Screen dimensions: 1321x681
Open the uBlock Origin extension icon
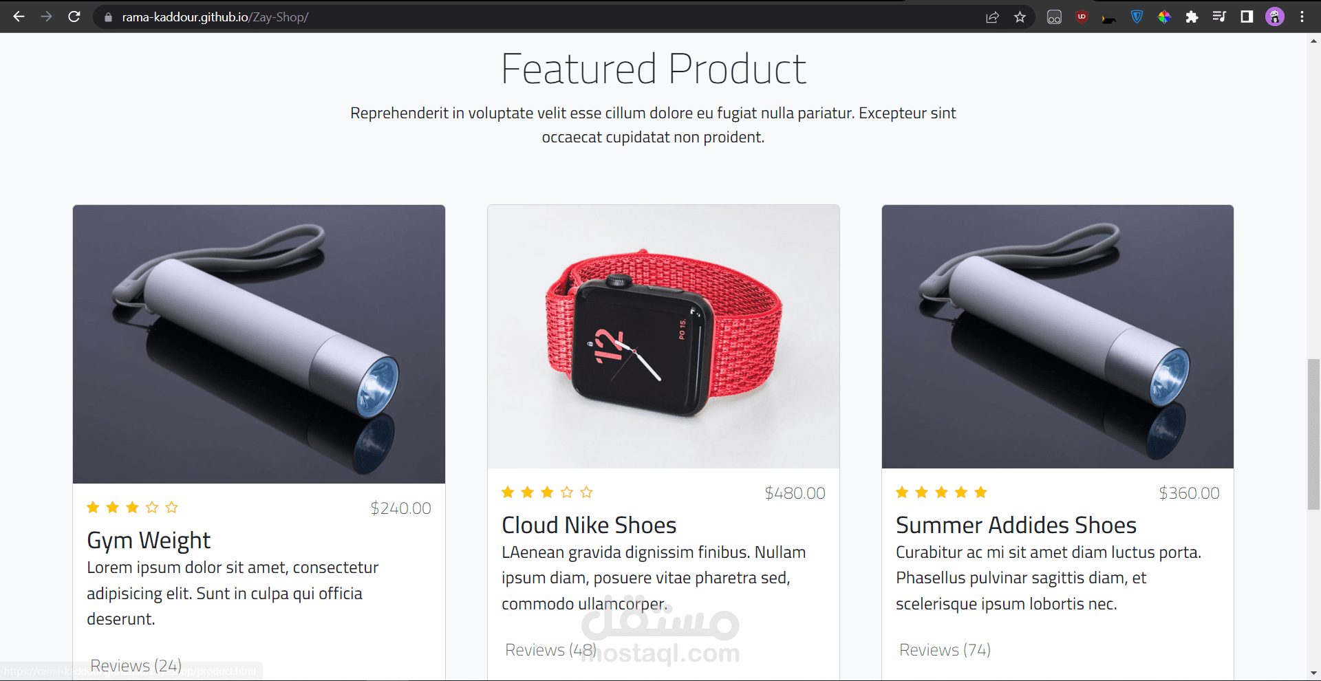tap(1082, 17)
